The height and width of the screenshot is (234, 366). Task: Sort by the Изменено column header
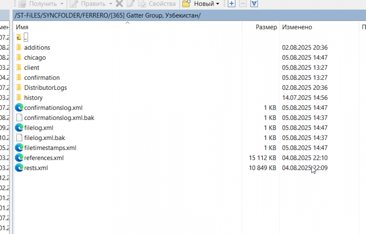(297, 27)
